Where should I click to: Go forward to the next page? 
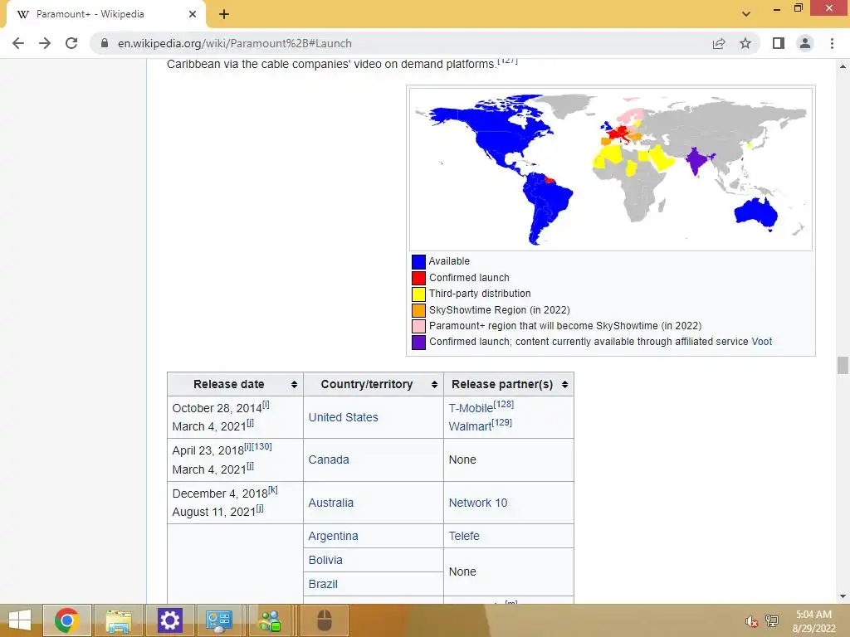[45, 43]
